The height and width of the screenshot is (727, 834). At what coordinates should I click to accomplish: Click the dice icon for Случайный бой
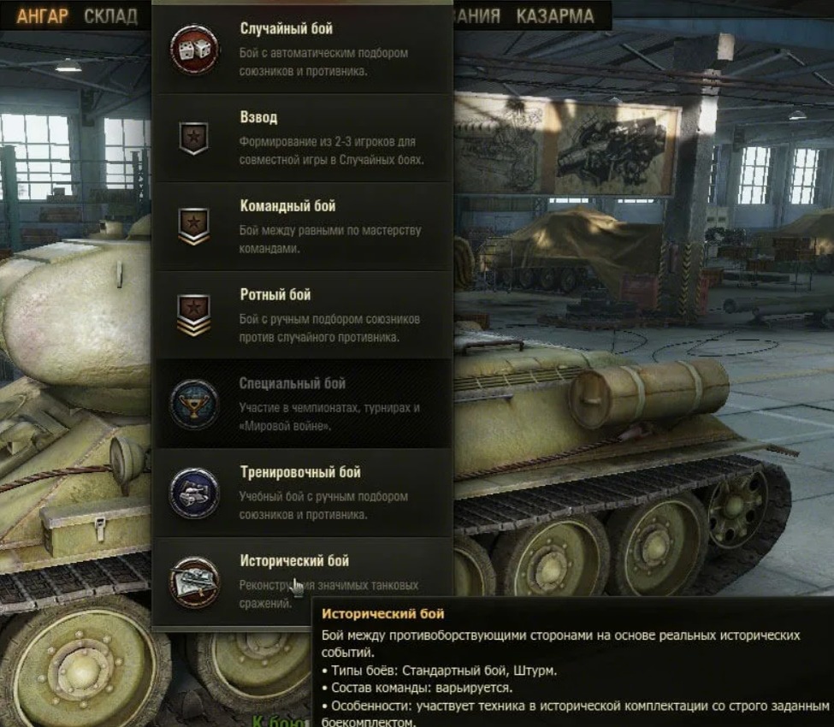click(x=194, y=50)
